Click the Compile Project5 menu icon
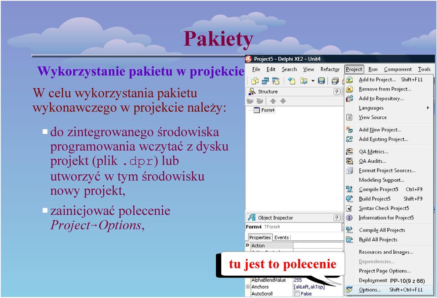Viewport: 437px width, 298px height. coord(349,189)
